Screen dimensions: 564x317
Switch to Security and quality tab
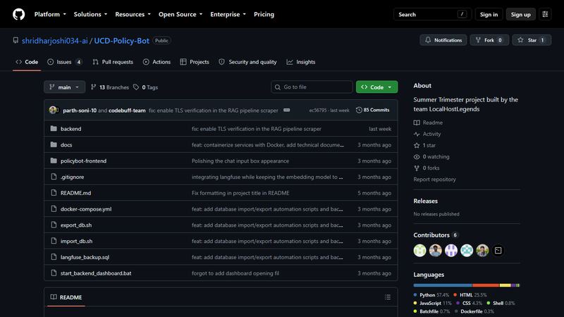[247, 62]
